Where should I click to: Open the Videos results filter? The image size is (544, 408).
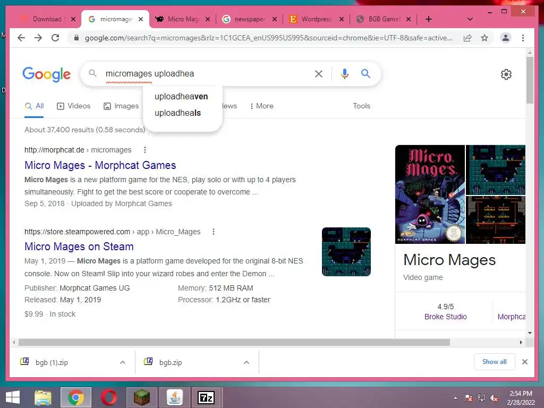pos(73,106)
